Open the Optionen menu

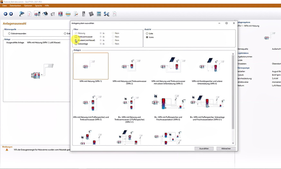coord(28,6)
